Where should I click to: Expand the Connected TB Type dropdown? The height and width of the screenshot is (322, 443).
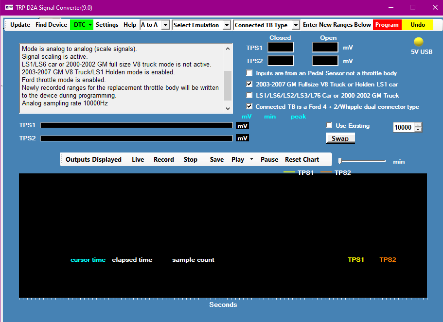296,25
